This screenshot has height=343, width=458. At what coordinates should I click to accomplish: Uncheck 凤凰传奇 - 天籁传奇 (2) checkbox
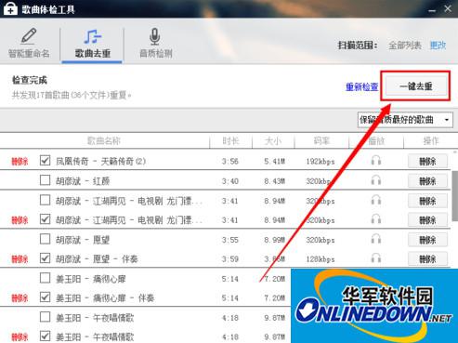[45, 161]
